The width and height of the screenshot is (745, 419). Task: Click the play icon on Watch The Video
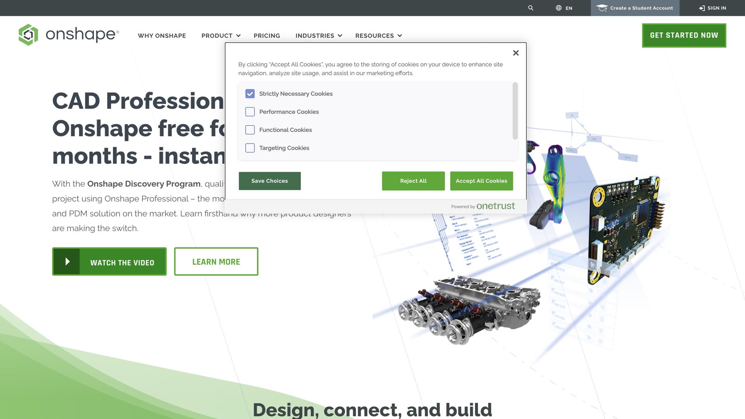tap(68, 261)
